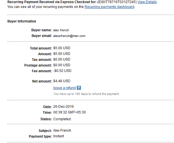
Task: Click the Total amount value $5.00 USD
Action: (62, 48)
